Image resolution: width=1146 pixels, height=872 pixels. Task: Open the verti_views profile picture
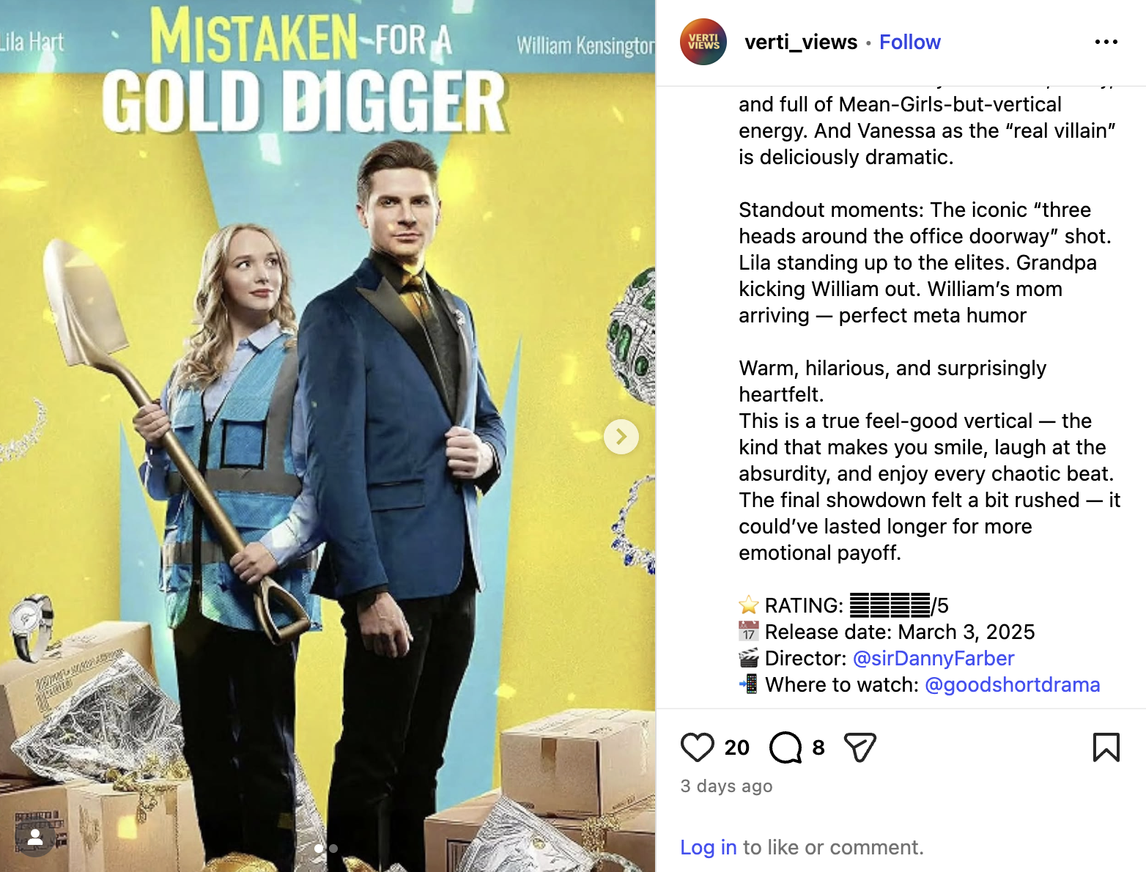tap(703, 42)
